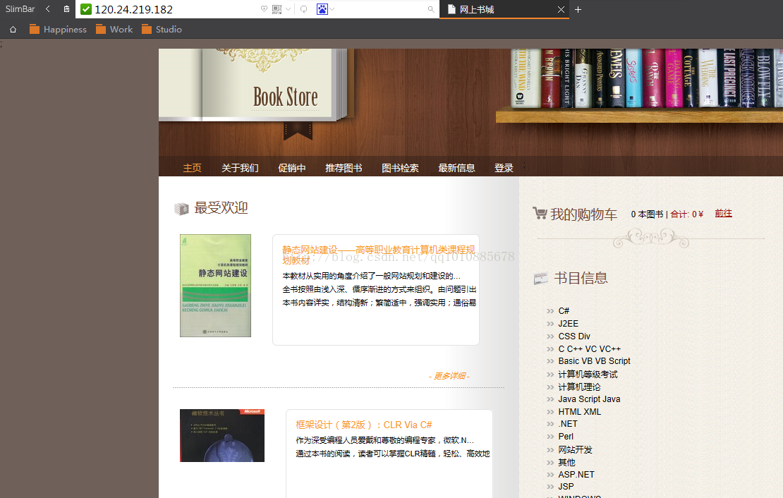
Task: Select Java Script Java category
Action: 589,399
